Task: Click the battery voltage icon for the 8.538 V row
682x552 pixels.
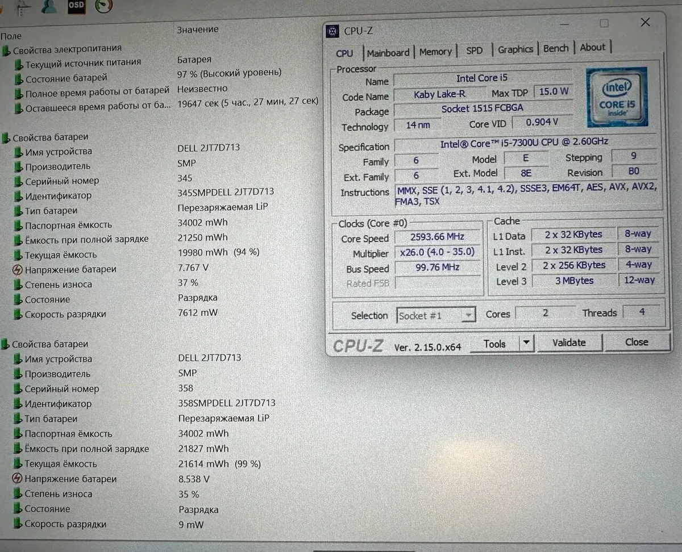Action: pyautogui.click(x=18, y=479)
